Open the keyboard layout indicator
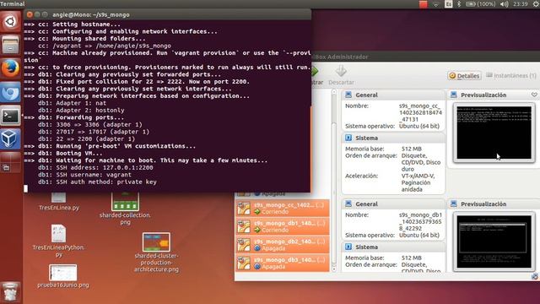The image size is (540, 304). (448, 4)
